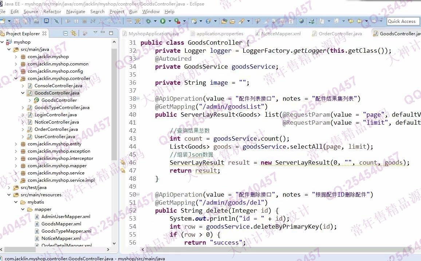Click the Disconnect debug icon
The width and height of the screenshot is (421, 261).
click(93, 21)
